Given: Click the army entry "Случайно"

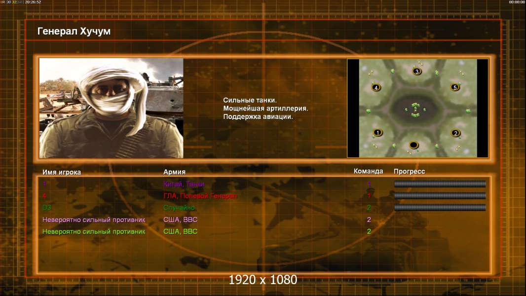Looking at the screenshot, I should point(179,208).
